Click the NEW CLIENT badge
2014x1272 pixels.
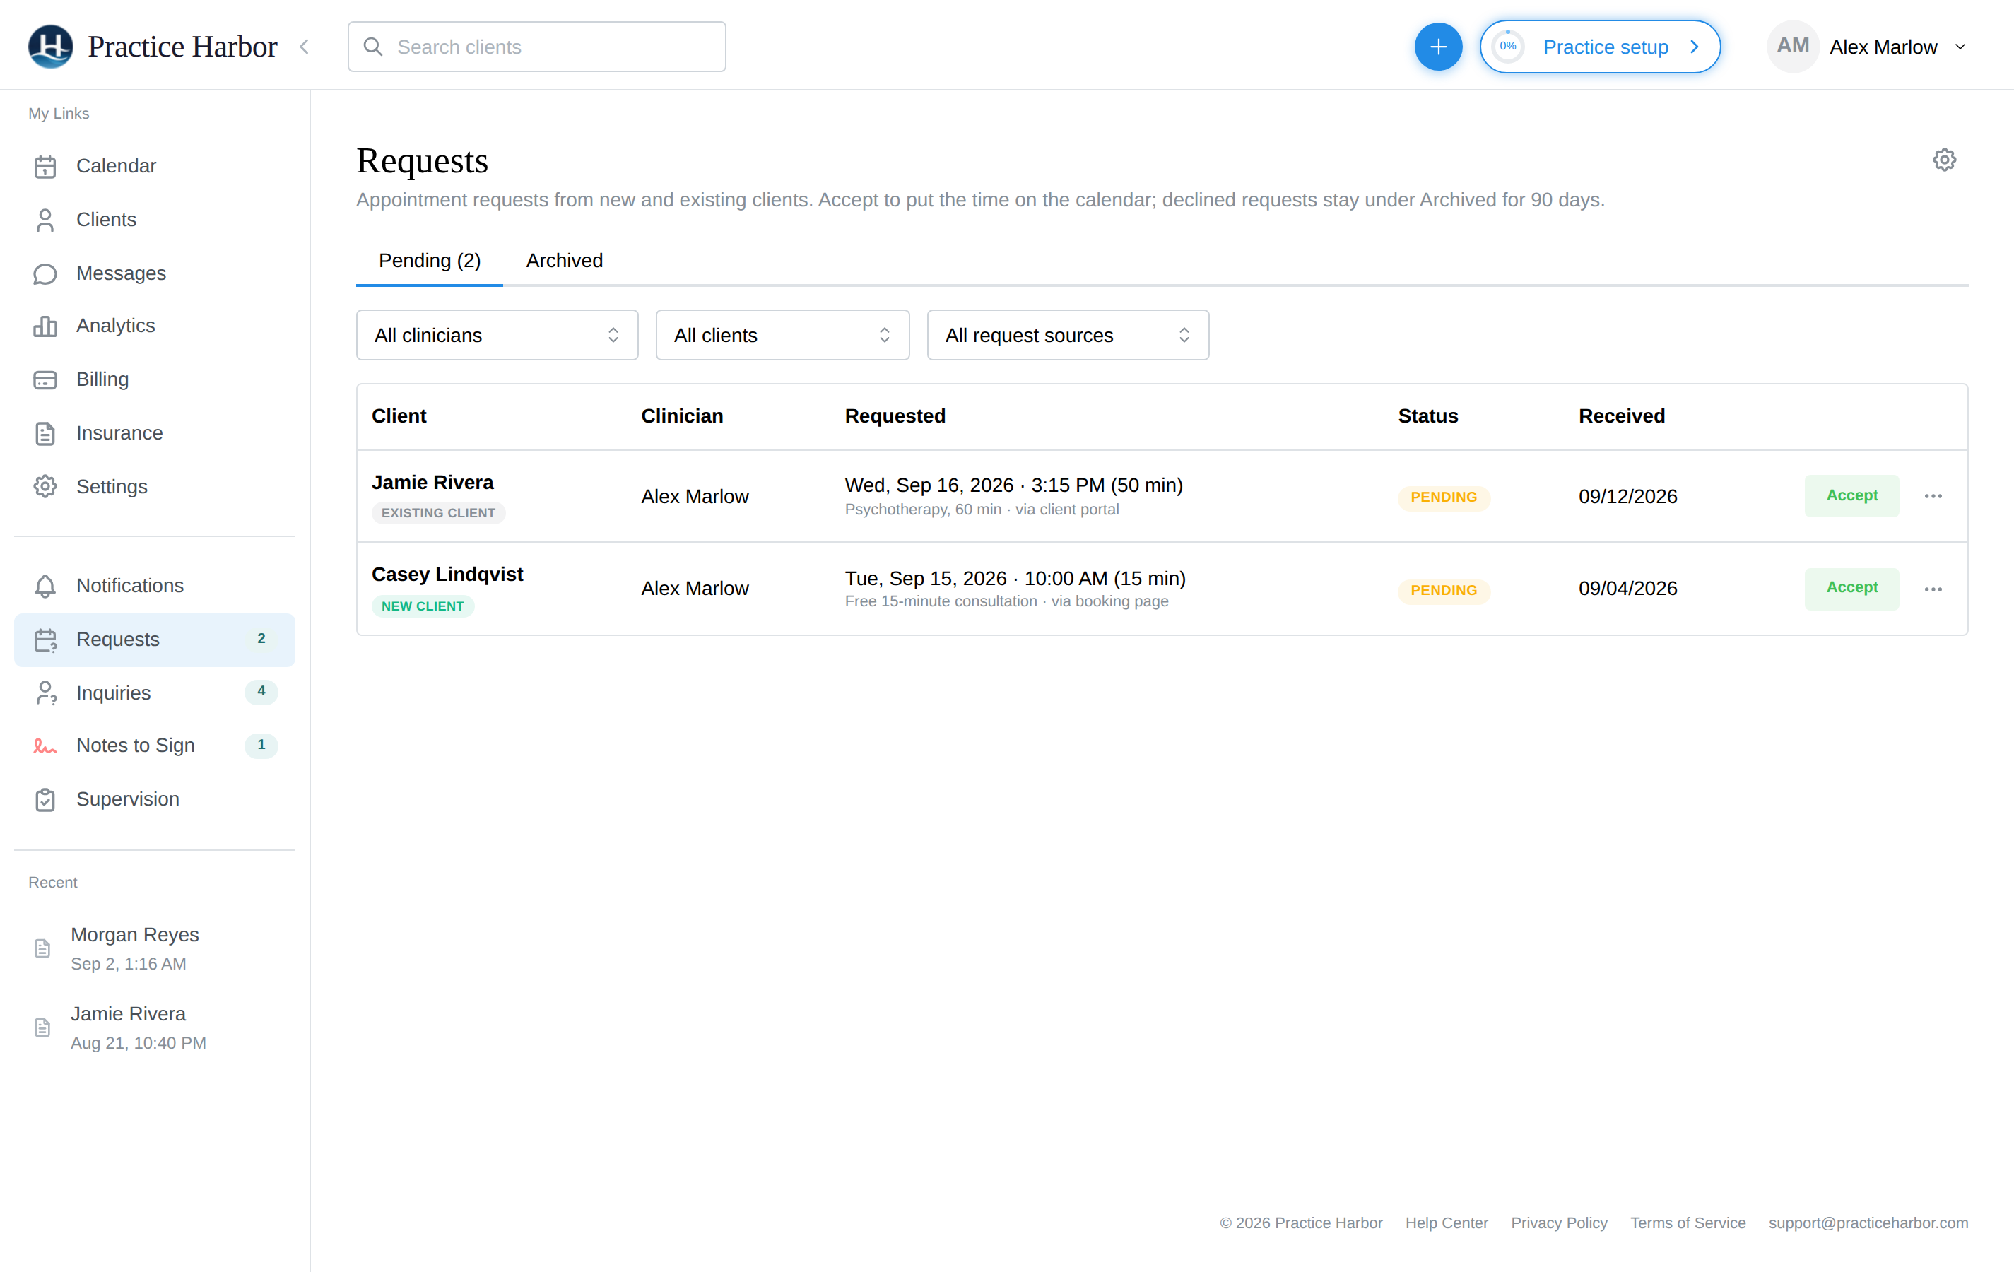(423, 606)
